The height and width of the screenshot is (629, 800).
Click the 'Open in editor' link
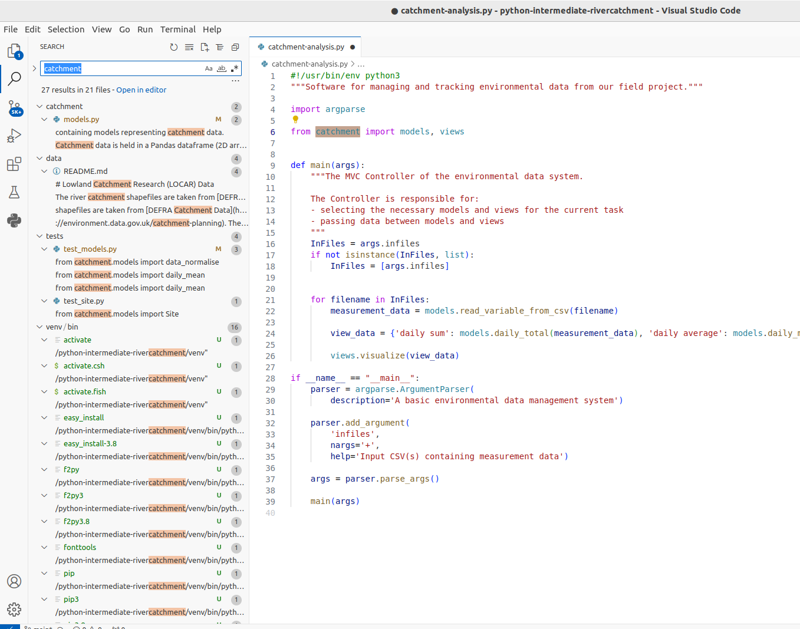pyautogui.click(x=141, y=90)
